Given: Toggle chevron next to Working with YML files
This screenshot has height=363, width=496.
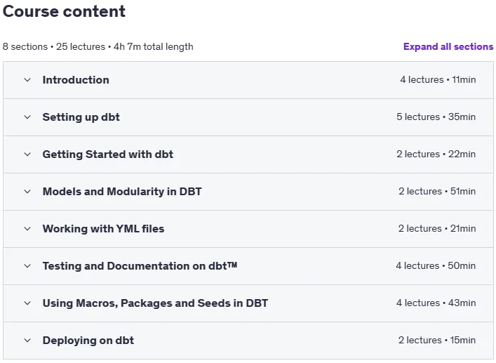Looking at the screenshot, I should click(27, 229).
